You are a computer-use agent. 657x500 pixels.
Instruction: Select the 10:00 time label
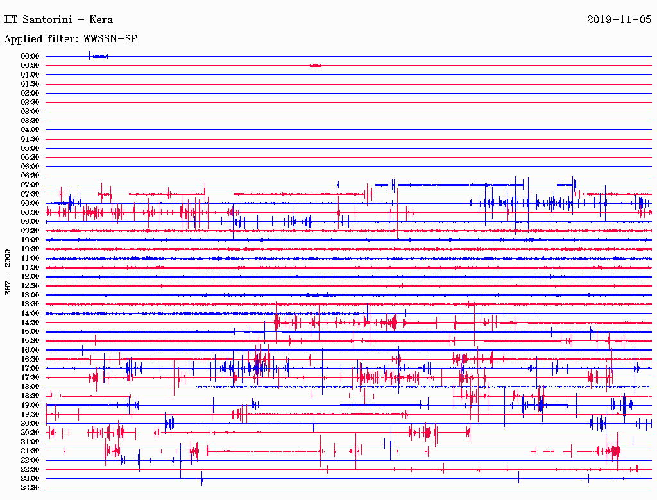(30, 240)
